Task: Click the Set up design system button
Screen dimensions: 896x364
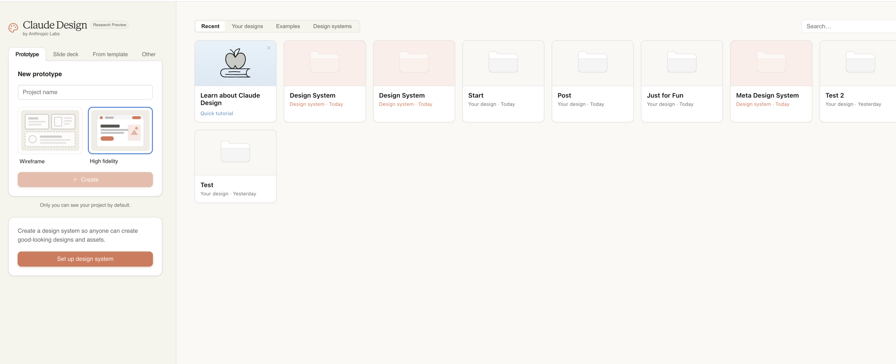Action: [x=85, y=259]
